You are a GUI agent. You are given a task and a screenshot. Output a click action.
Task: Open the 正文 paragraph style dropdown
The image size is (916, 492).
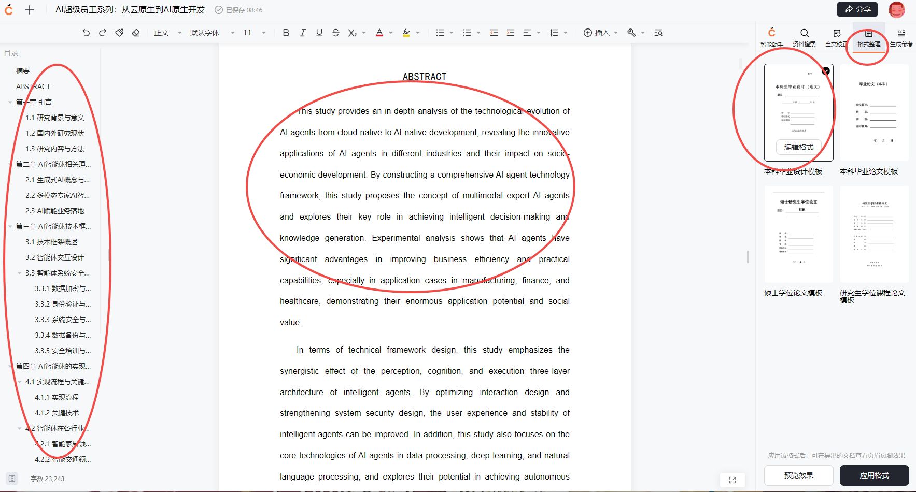click(x=168, y=33)
